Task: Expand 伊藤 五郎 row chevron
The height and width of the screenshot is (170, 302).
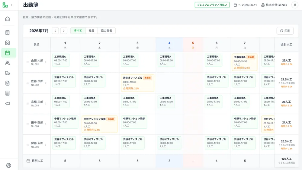Action: click(x=46, y=145)
